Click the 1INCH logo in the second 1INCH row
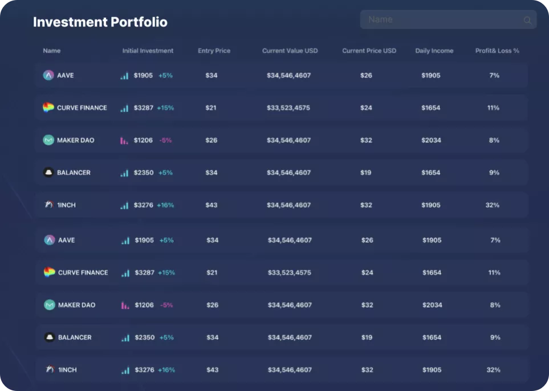 50,369
